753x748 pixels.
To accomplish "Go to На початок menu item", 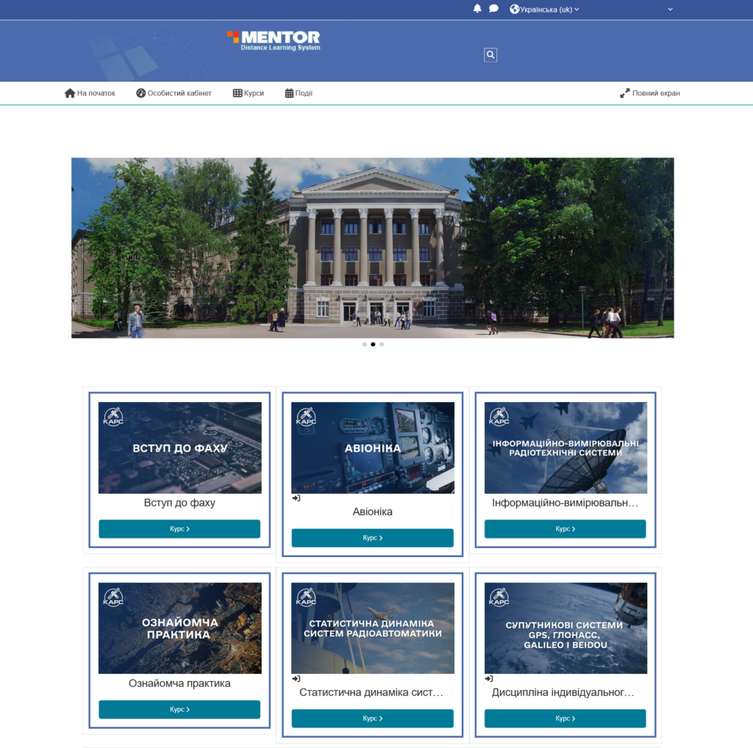I will click(96, 93).
